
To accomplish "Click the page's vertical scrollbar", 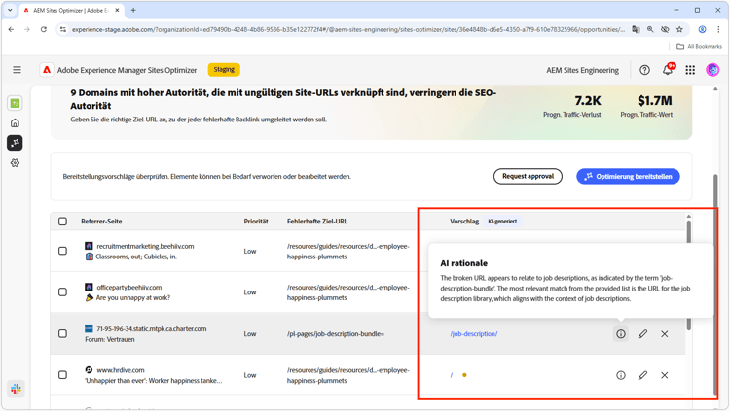I will (x=715, y=284).
